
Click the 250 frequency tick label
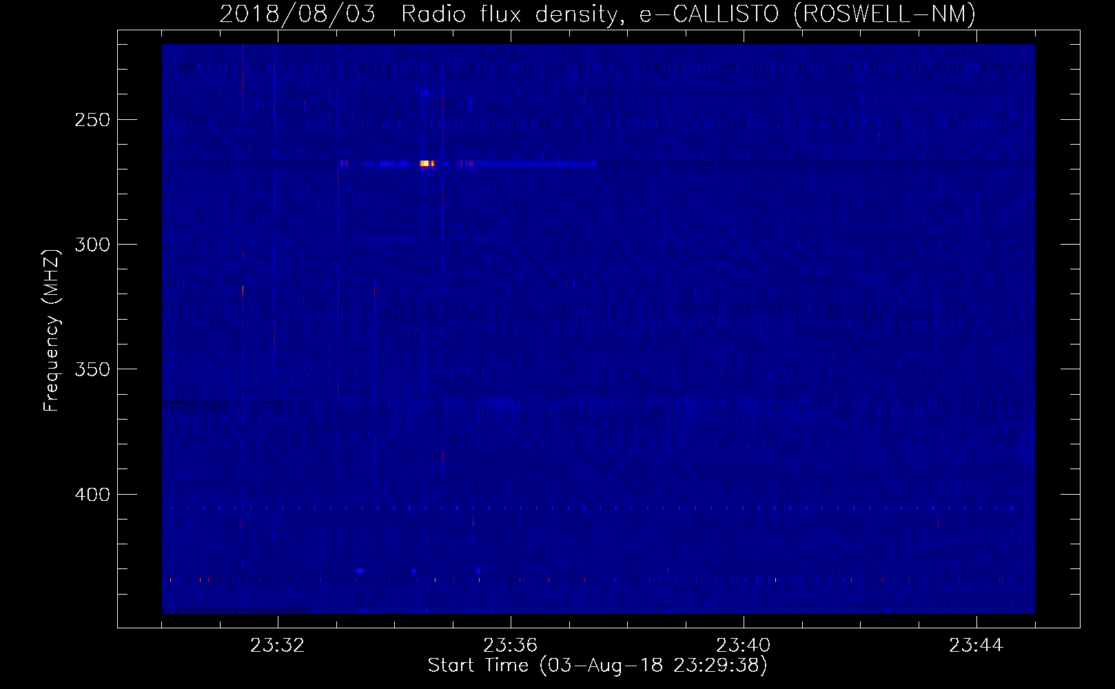click(x=92, y=120)
